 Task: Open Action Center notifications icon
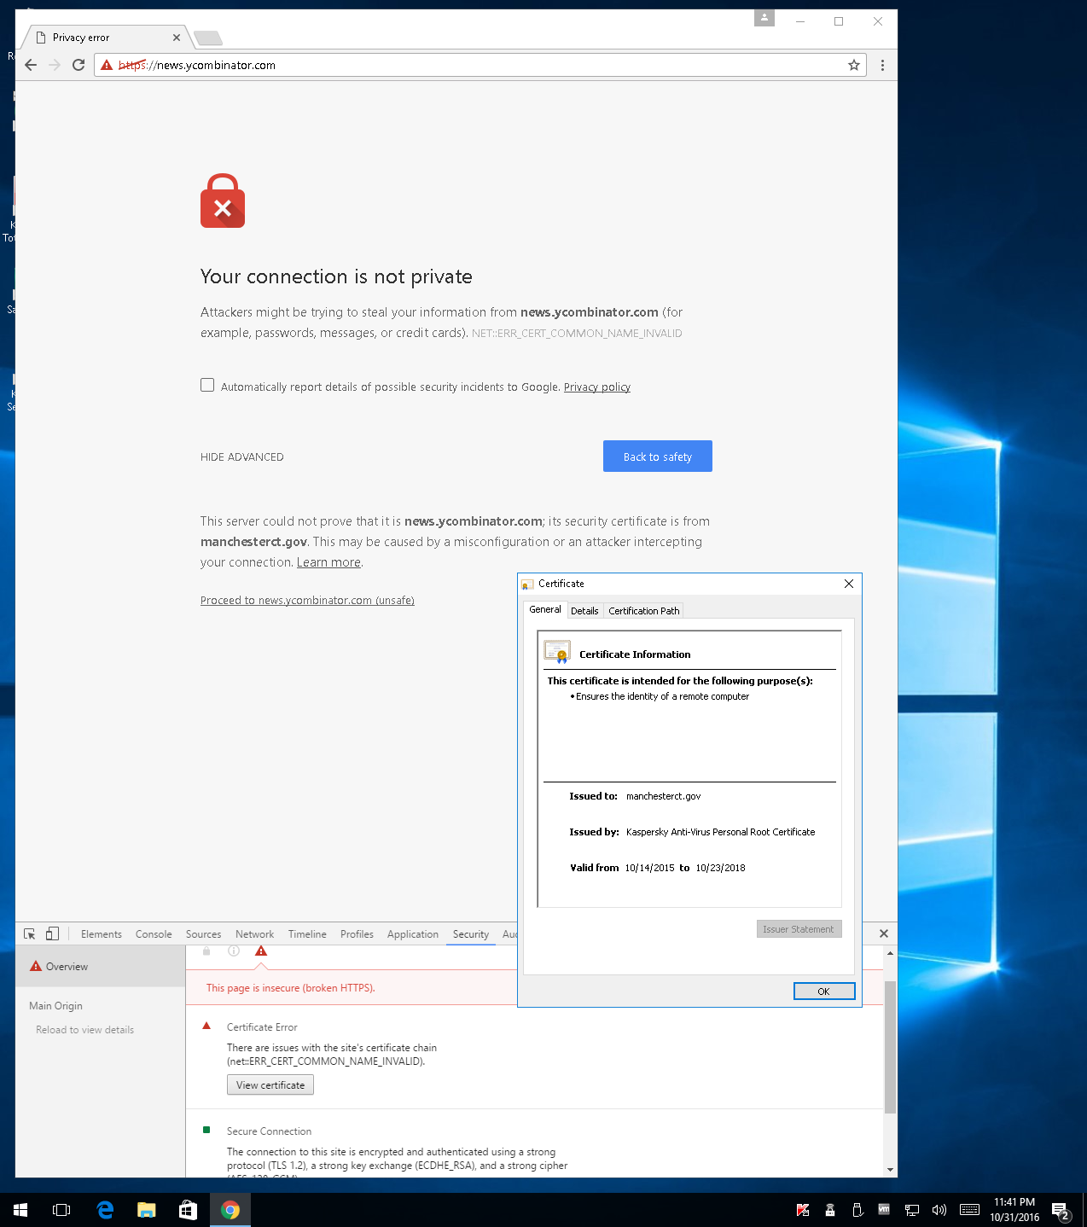click(x=1061, y=1211)
